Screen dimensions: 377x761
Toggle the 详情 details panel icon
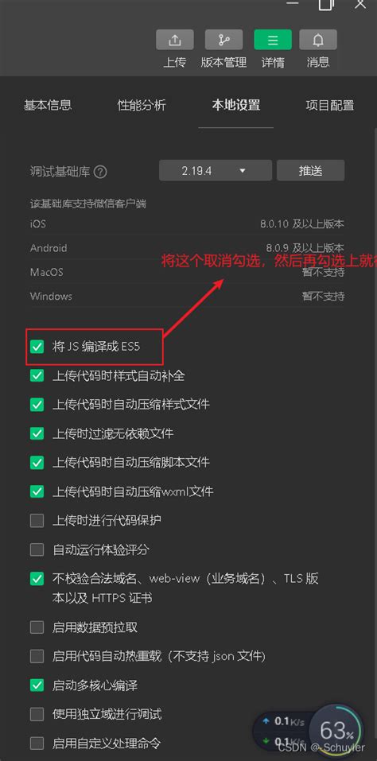pos(273,40)
